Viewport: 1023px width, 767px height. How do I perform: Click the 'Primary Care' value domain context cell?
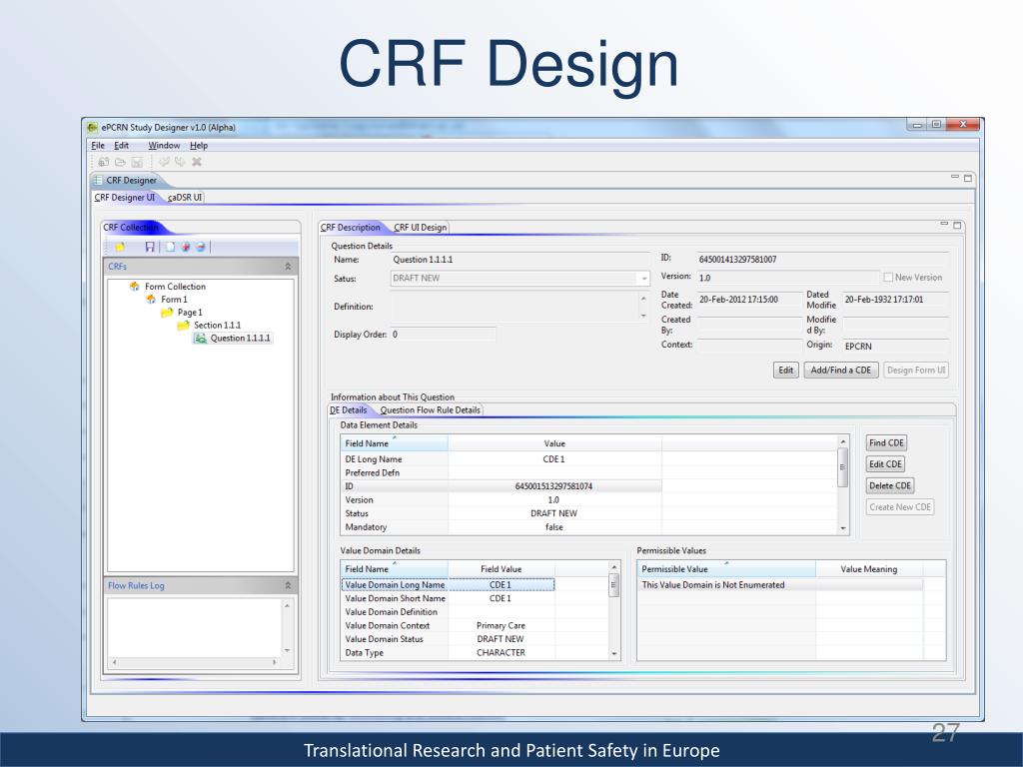502,625
